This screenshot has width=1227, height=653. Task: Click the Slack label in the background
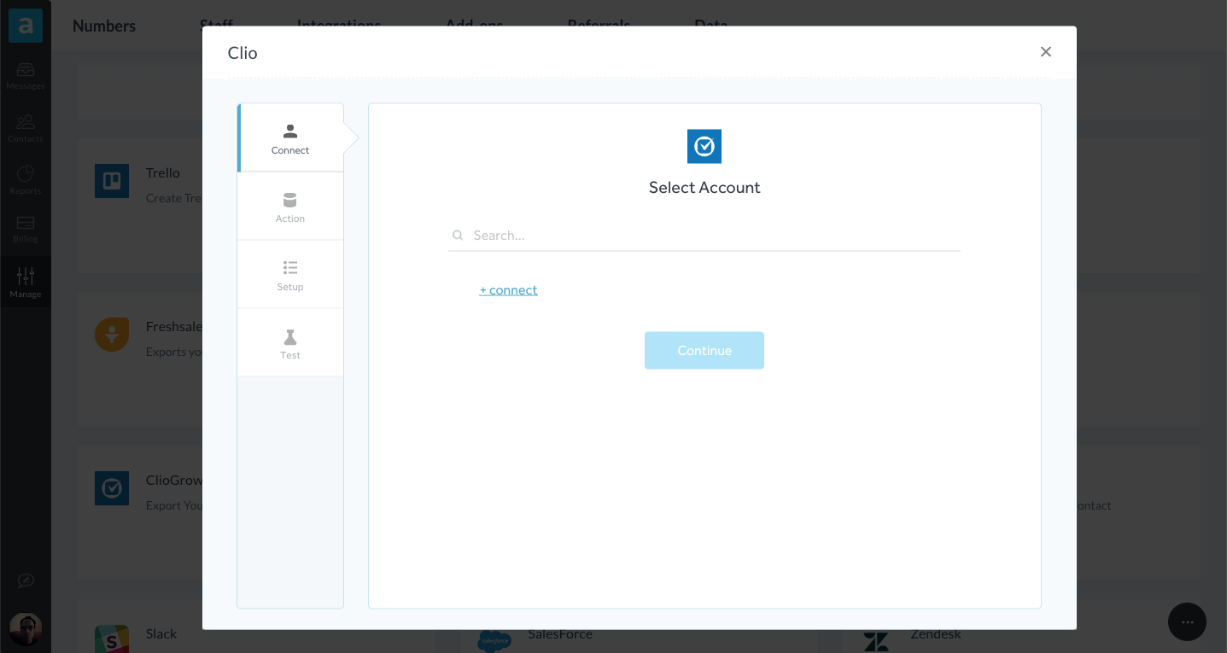pos(161,634)
